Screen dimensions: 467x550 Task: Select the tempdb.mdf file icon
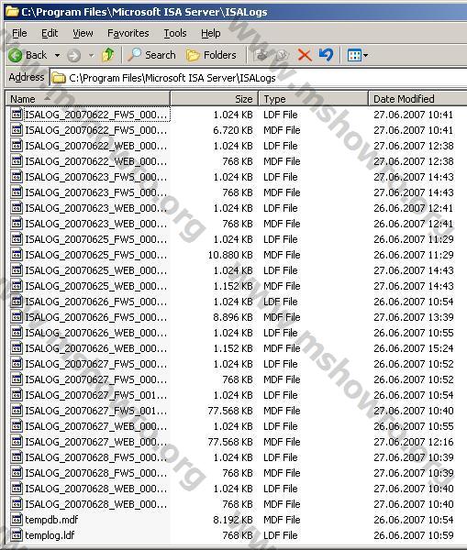click(x=17, y=520)
